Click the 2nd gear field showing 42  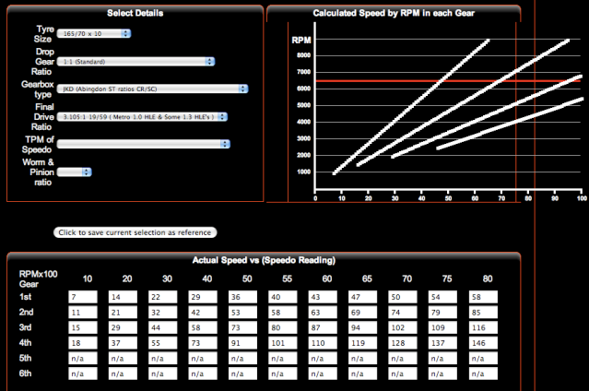point(207,313)
